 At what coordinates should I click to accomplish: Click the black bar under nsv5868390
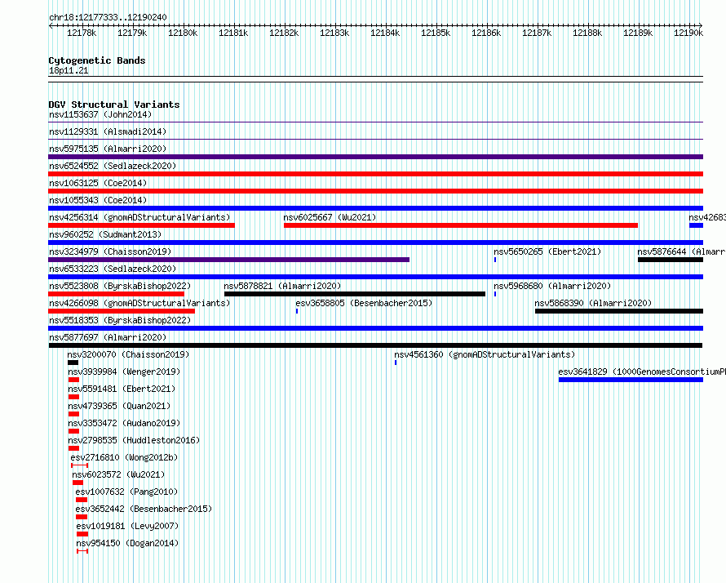(619, 311)
